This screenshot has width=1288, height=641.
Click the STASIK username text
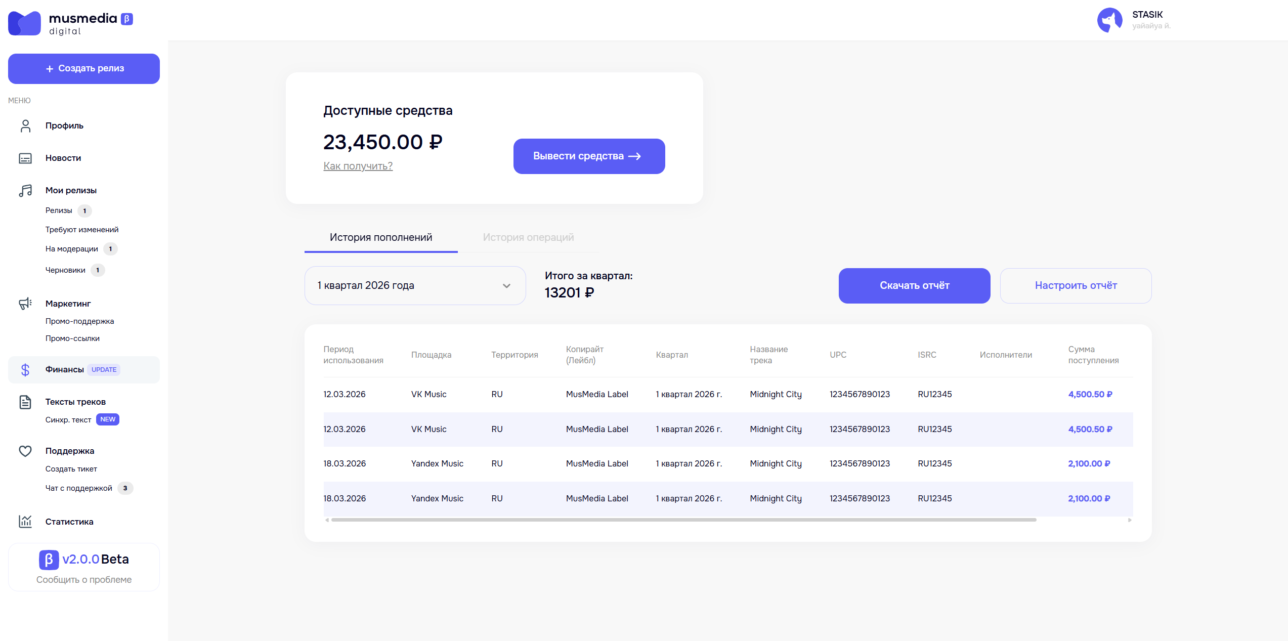pos(1147,15)
